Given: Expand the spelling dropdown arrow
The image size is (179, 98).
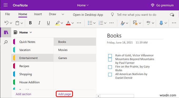Looking at the screenshot, I should click(153, 23).
